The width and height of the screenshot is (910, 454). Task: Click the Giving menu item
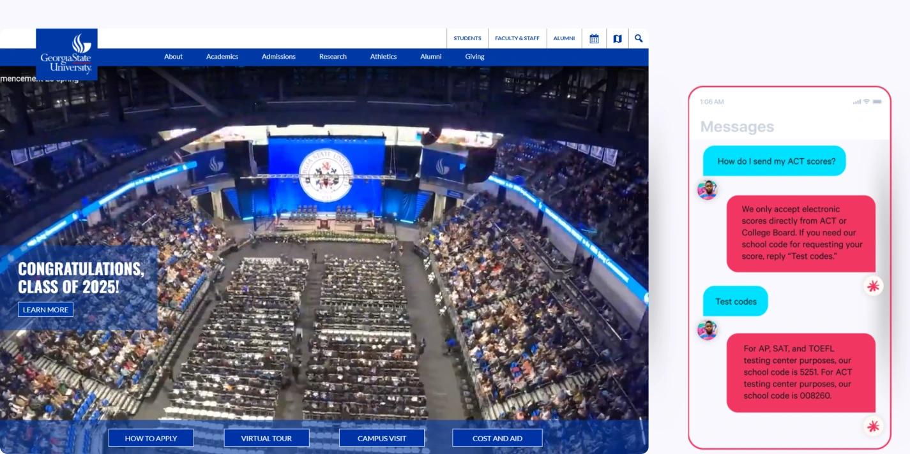pyautogui.click(x=474, y=57)
